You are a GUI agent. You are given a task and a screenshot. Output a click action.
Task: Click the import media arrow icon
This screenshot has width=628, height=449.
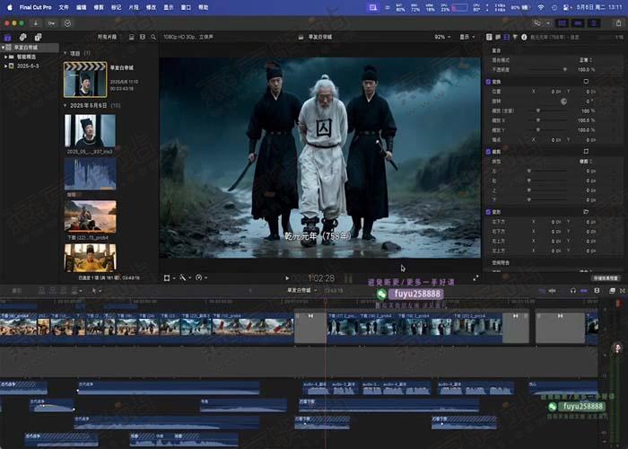click(x=36, y=23)
